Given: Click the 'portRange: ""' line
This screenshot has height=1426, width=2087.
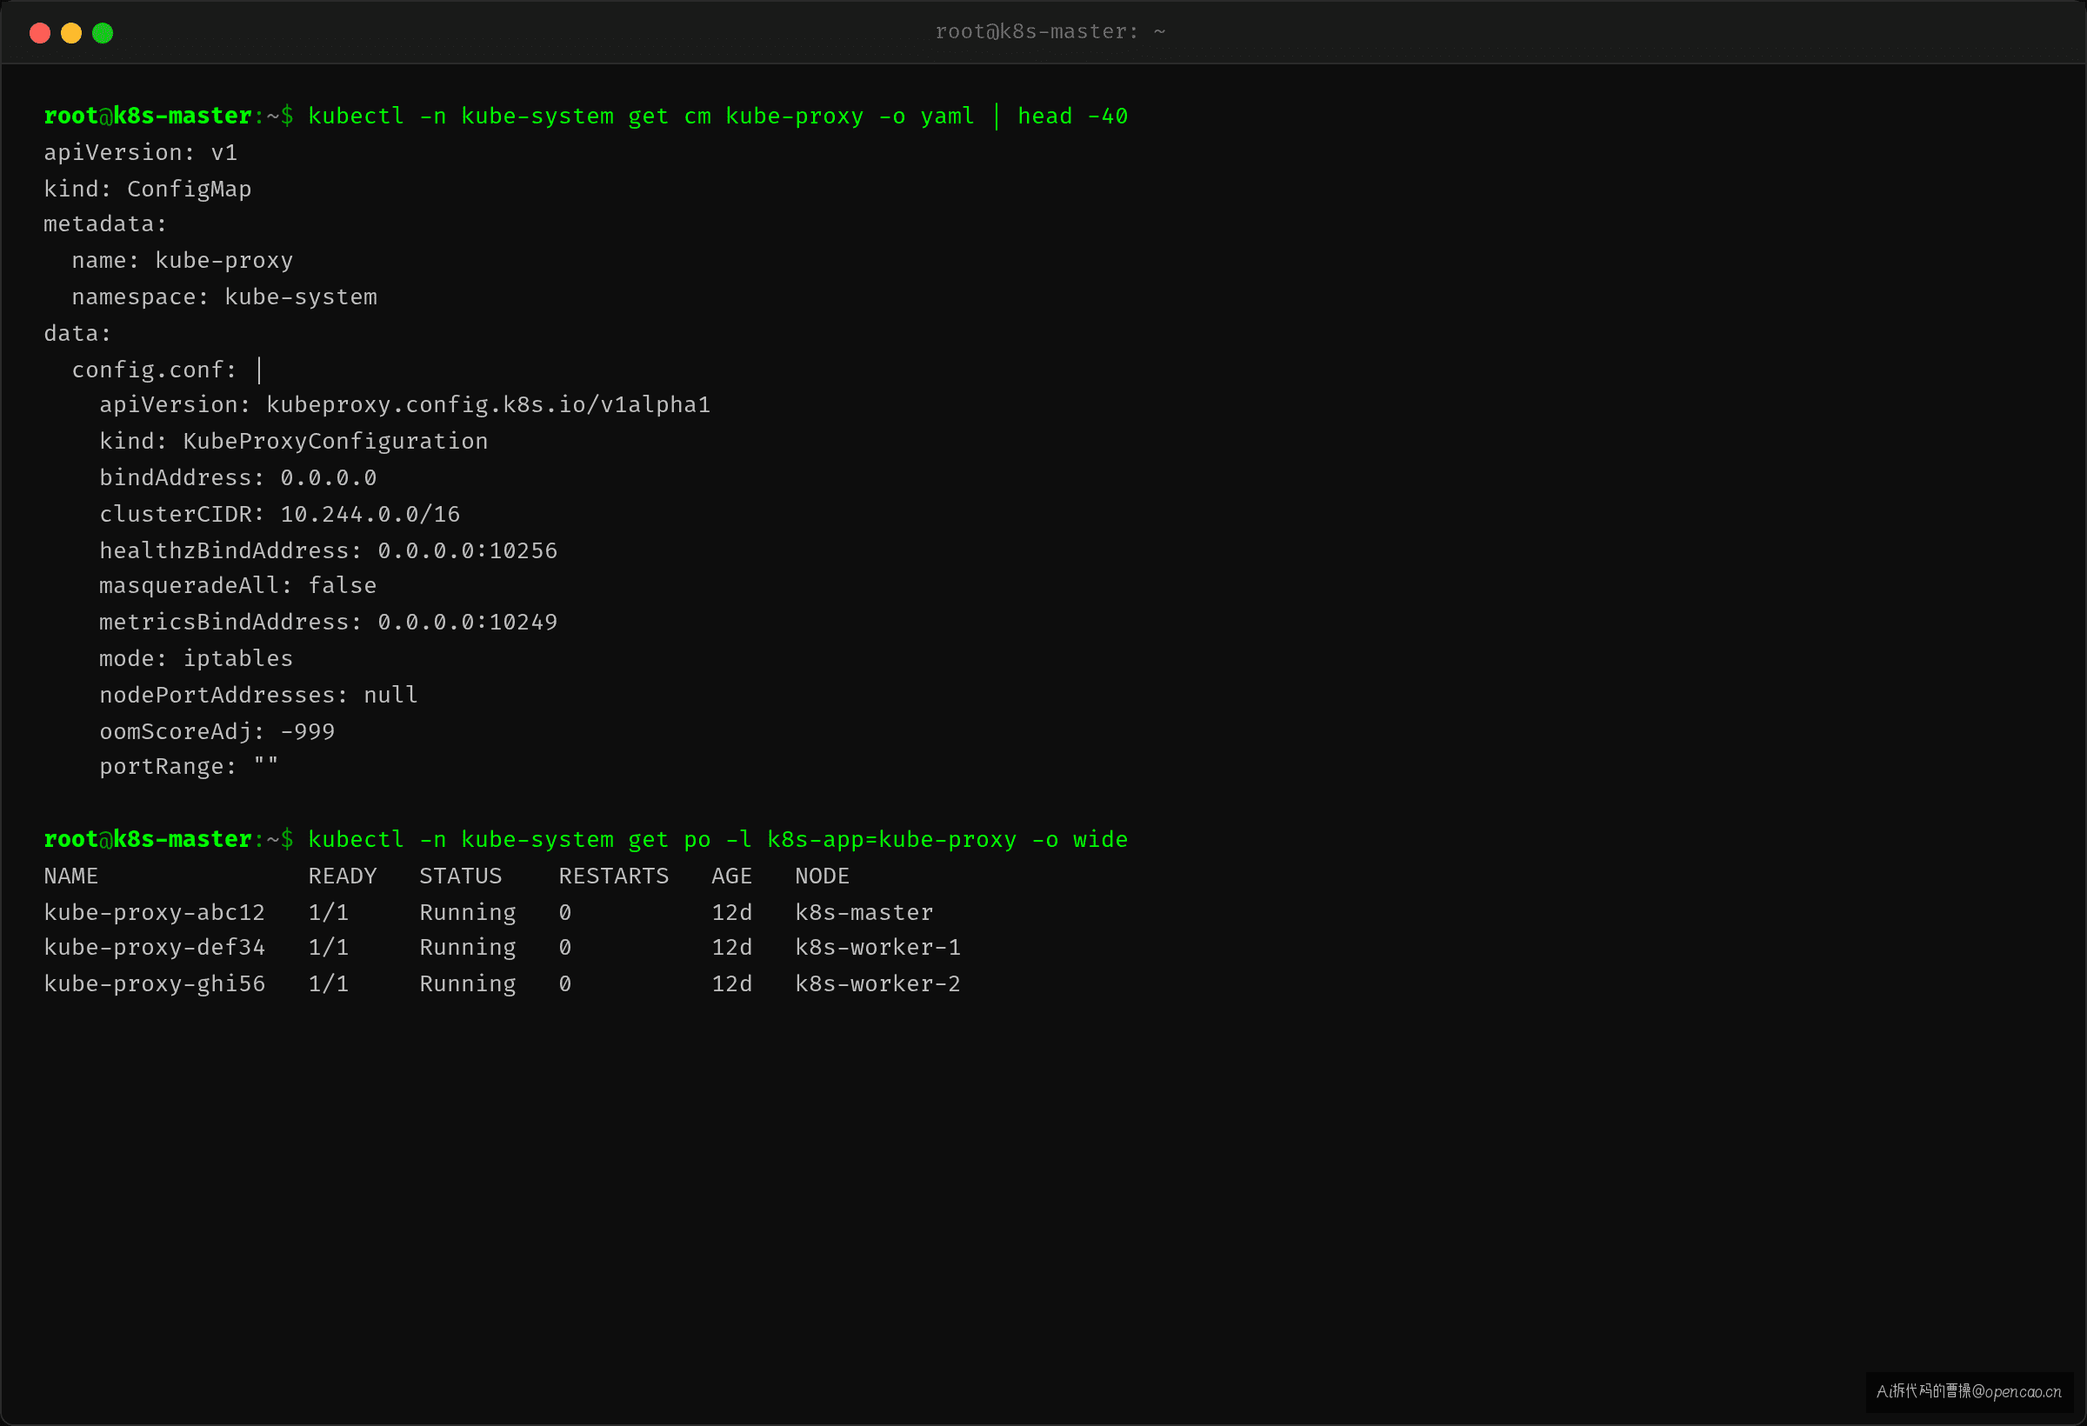Looking at the screenshot, I should [190, 767].
